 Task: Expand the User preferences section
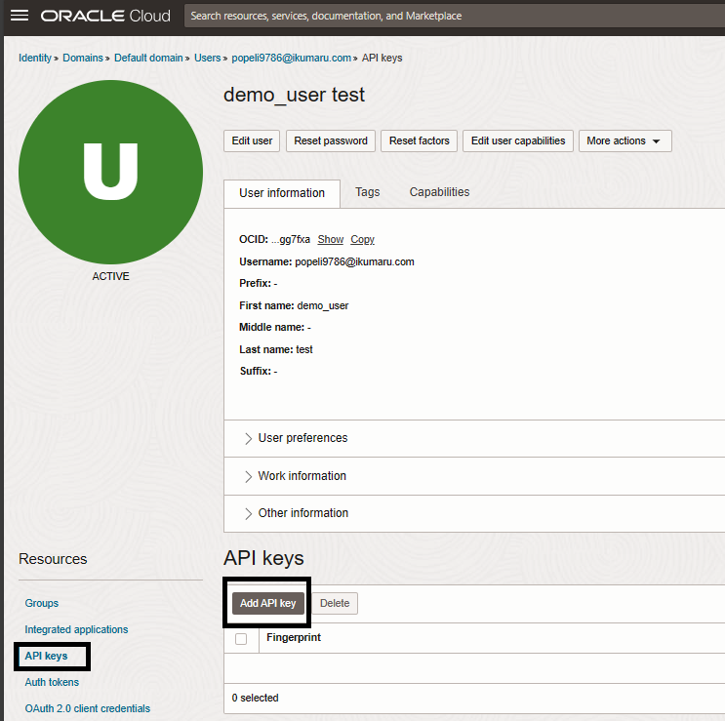click(302, 438)
